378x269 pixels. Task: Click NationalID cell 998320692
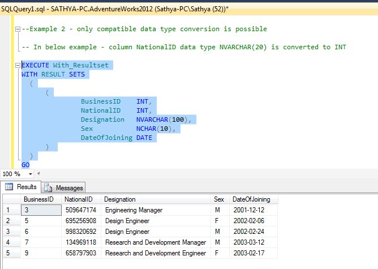(81, 232)
